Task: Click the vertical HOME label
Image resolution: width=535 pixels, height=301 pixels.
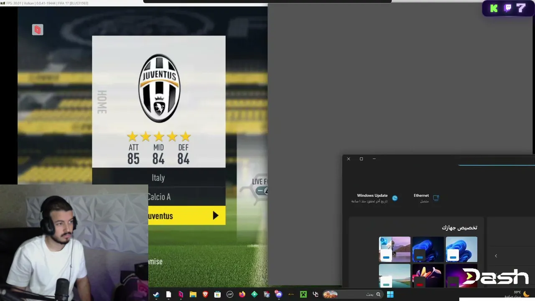Action: 102,102
